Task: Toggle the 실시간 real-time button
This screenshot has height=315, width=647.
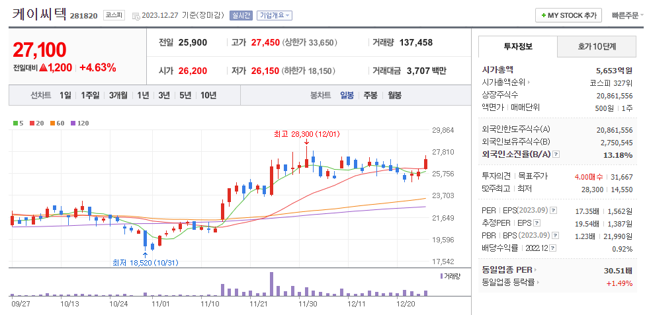Action: point(240,16)
